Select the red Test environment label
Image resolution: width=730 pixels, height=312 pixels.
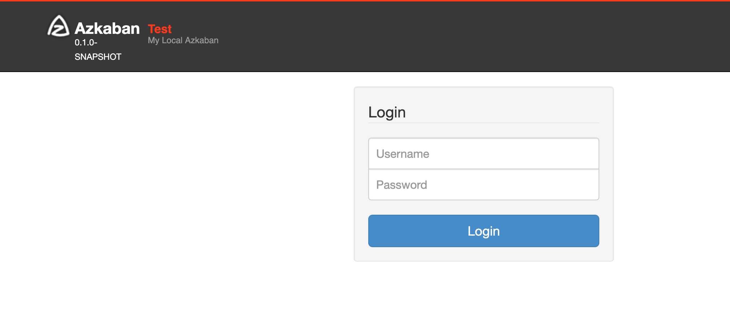point(160,29)
